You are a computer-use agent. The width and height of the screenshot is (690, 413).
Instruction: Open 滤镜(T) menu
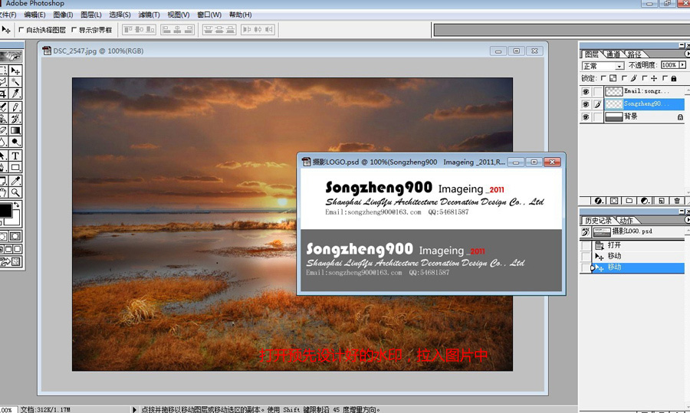click(x=149, y=15)
